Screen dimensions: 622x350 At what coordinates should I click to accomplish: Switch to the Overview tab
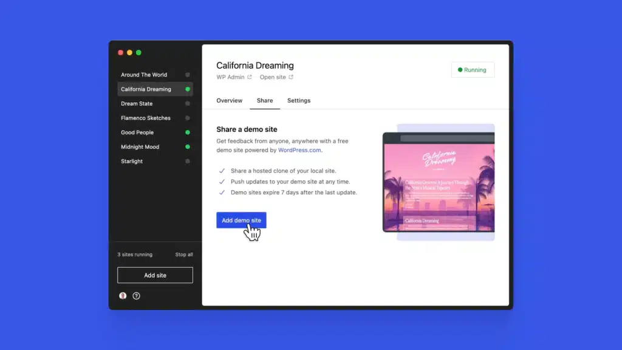(x=229, y=101)
